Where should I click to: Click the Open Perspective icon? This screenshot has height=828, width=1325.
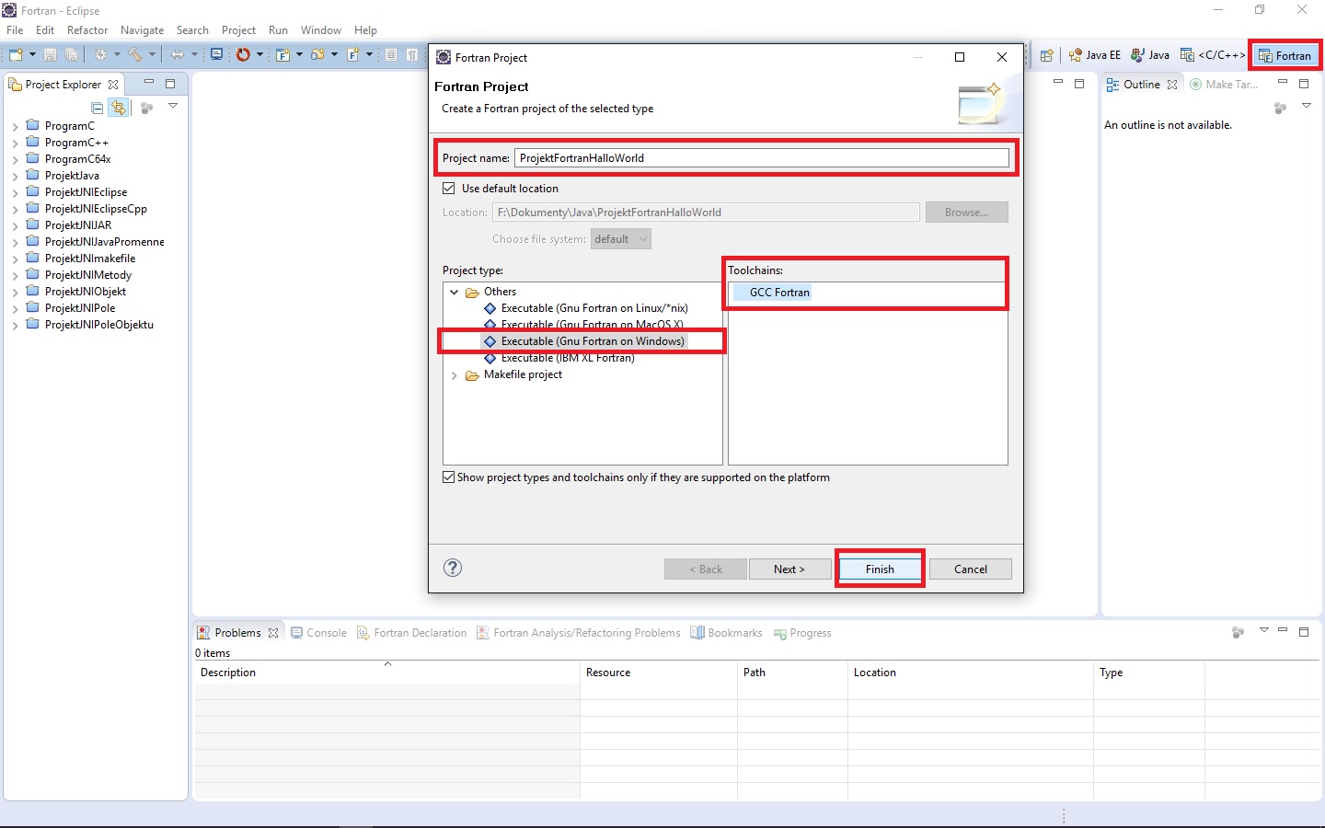(x=1046, y=55)
